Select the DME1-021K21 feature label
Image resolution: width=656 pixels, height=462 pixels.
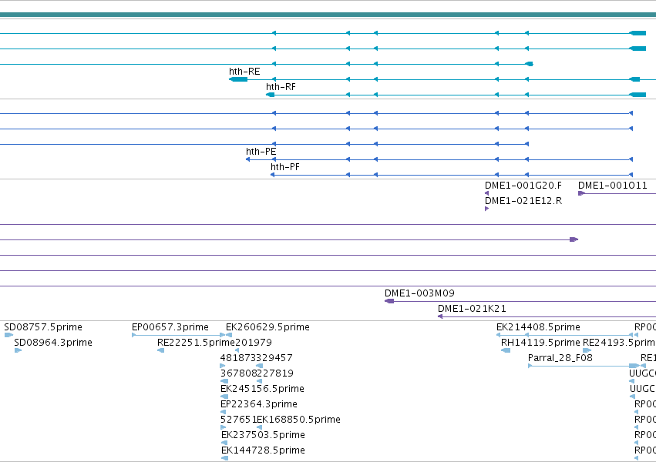click(472, 308)
